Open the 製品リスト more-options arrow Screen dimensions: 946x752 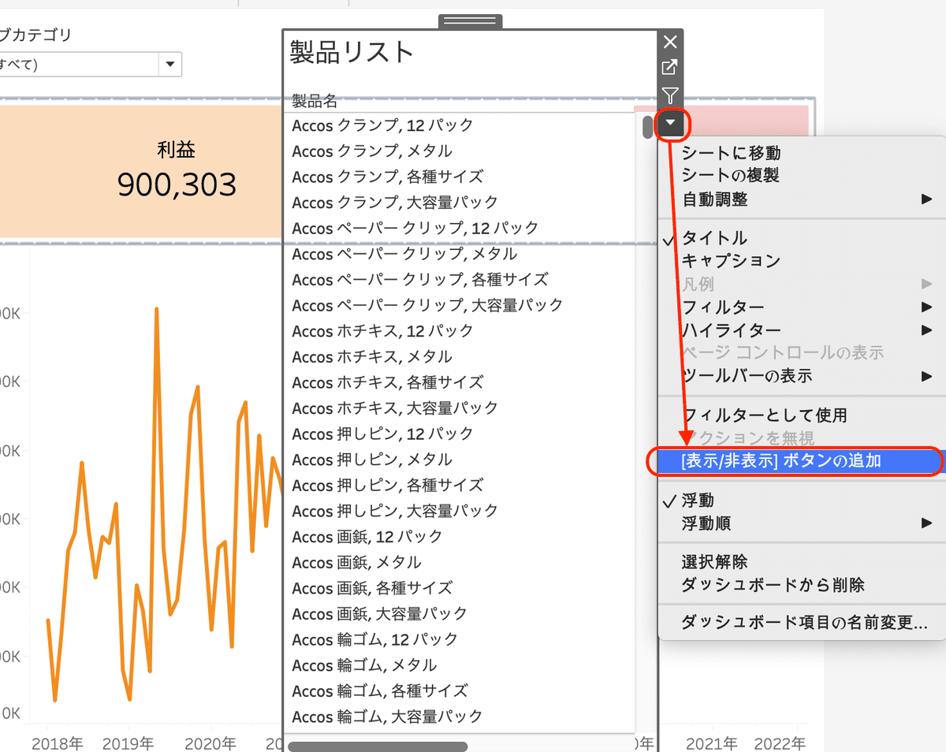coord(670,123)
